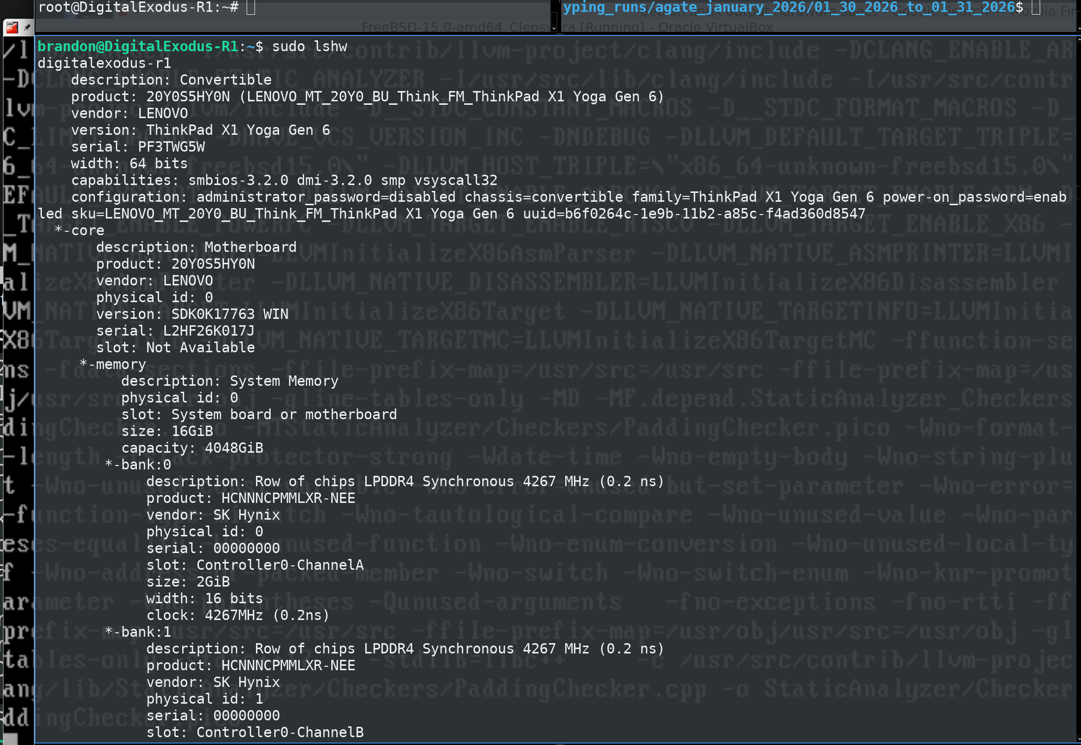Image resolution: width=1081 pixels, height=745 pixels.
Task: Click the red x64 VirtualBox icon
Action: tap(12, 28)
